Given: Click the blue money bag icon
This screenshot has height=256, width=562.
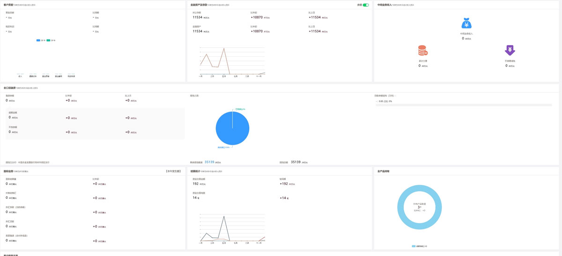Looking at the screenshot, I should tap(466, 23).
